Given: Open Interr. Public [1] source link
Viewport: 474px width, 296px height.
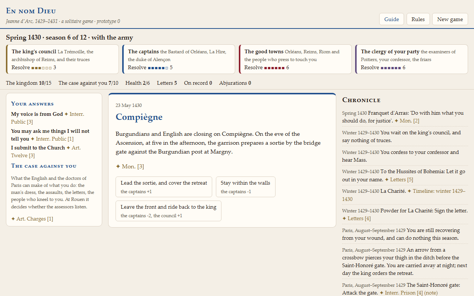Looking at the screenshot, I should 52,139.
